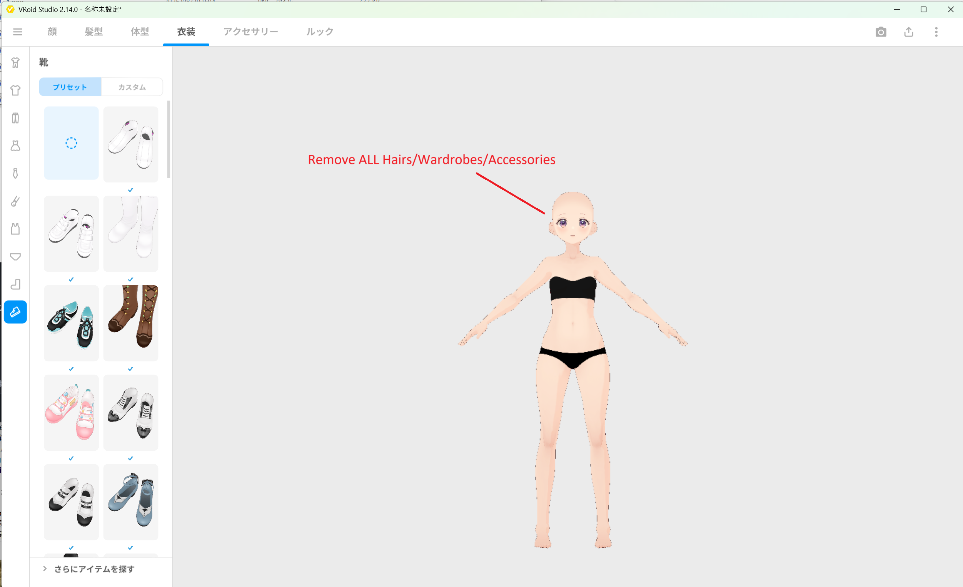Select the tops T-shirt category icon

pos(15,90)
